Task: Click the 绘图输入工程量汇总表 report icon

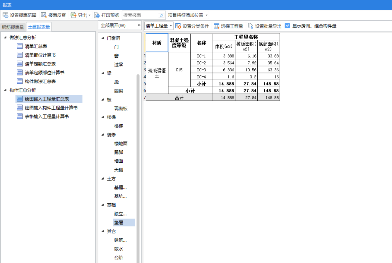Action: (20, 99)
